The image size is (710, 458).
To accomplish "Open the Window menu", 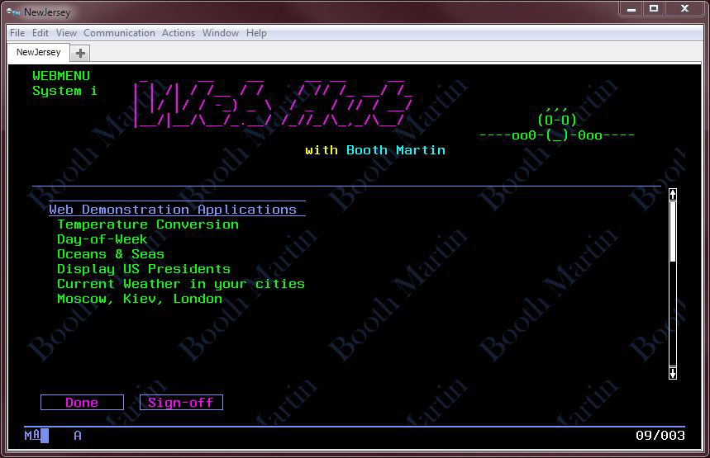I will pos(221,33).
